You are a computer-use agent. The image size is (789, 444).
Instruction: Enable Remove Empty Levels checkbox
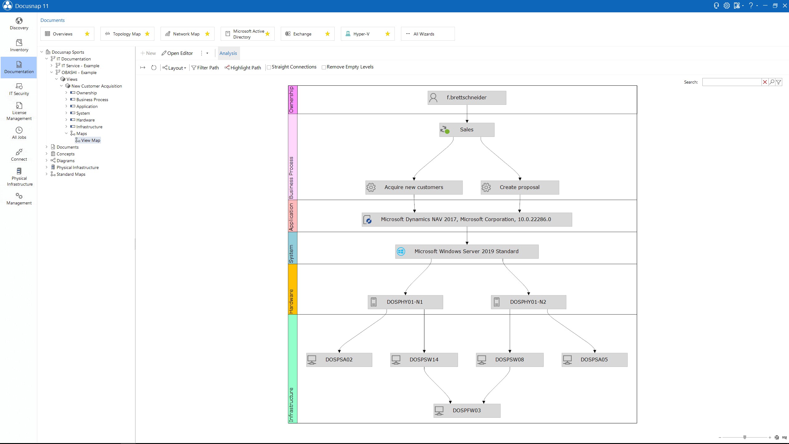tap(324, 67)
